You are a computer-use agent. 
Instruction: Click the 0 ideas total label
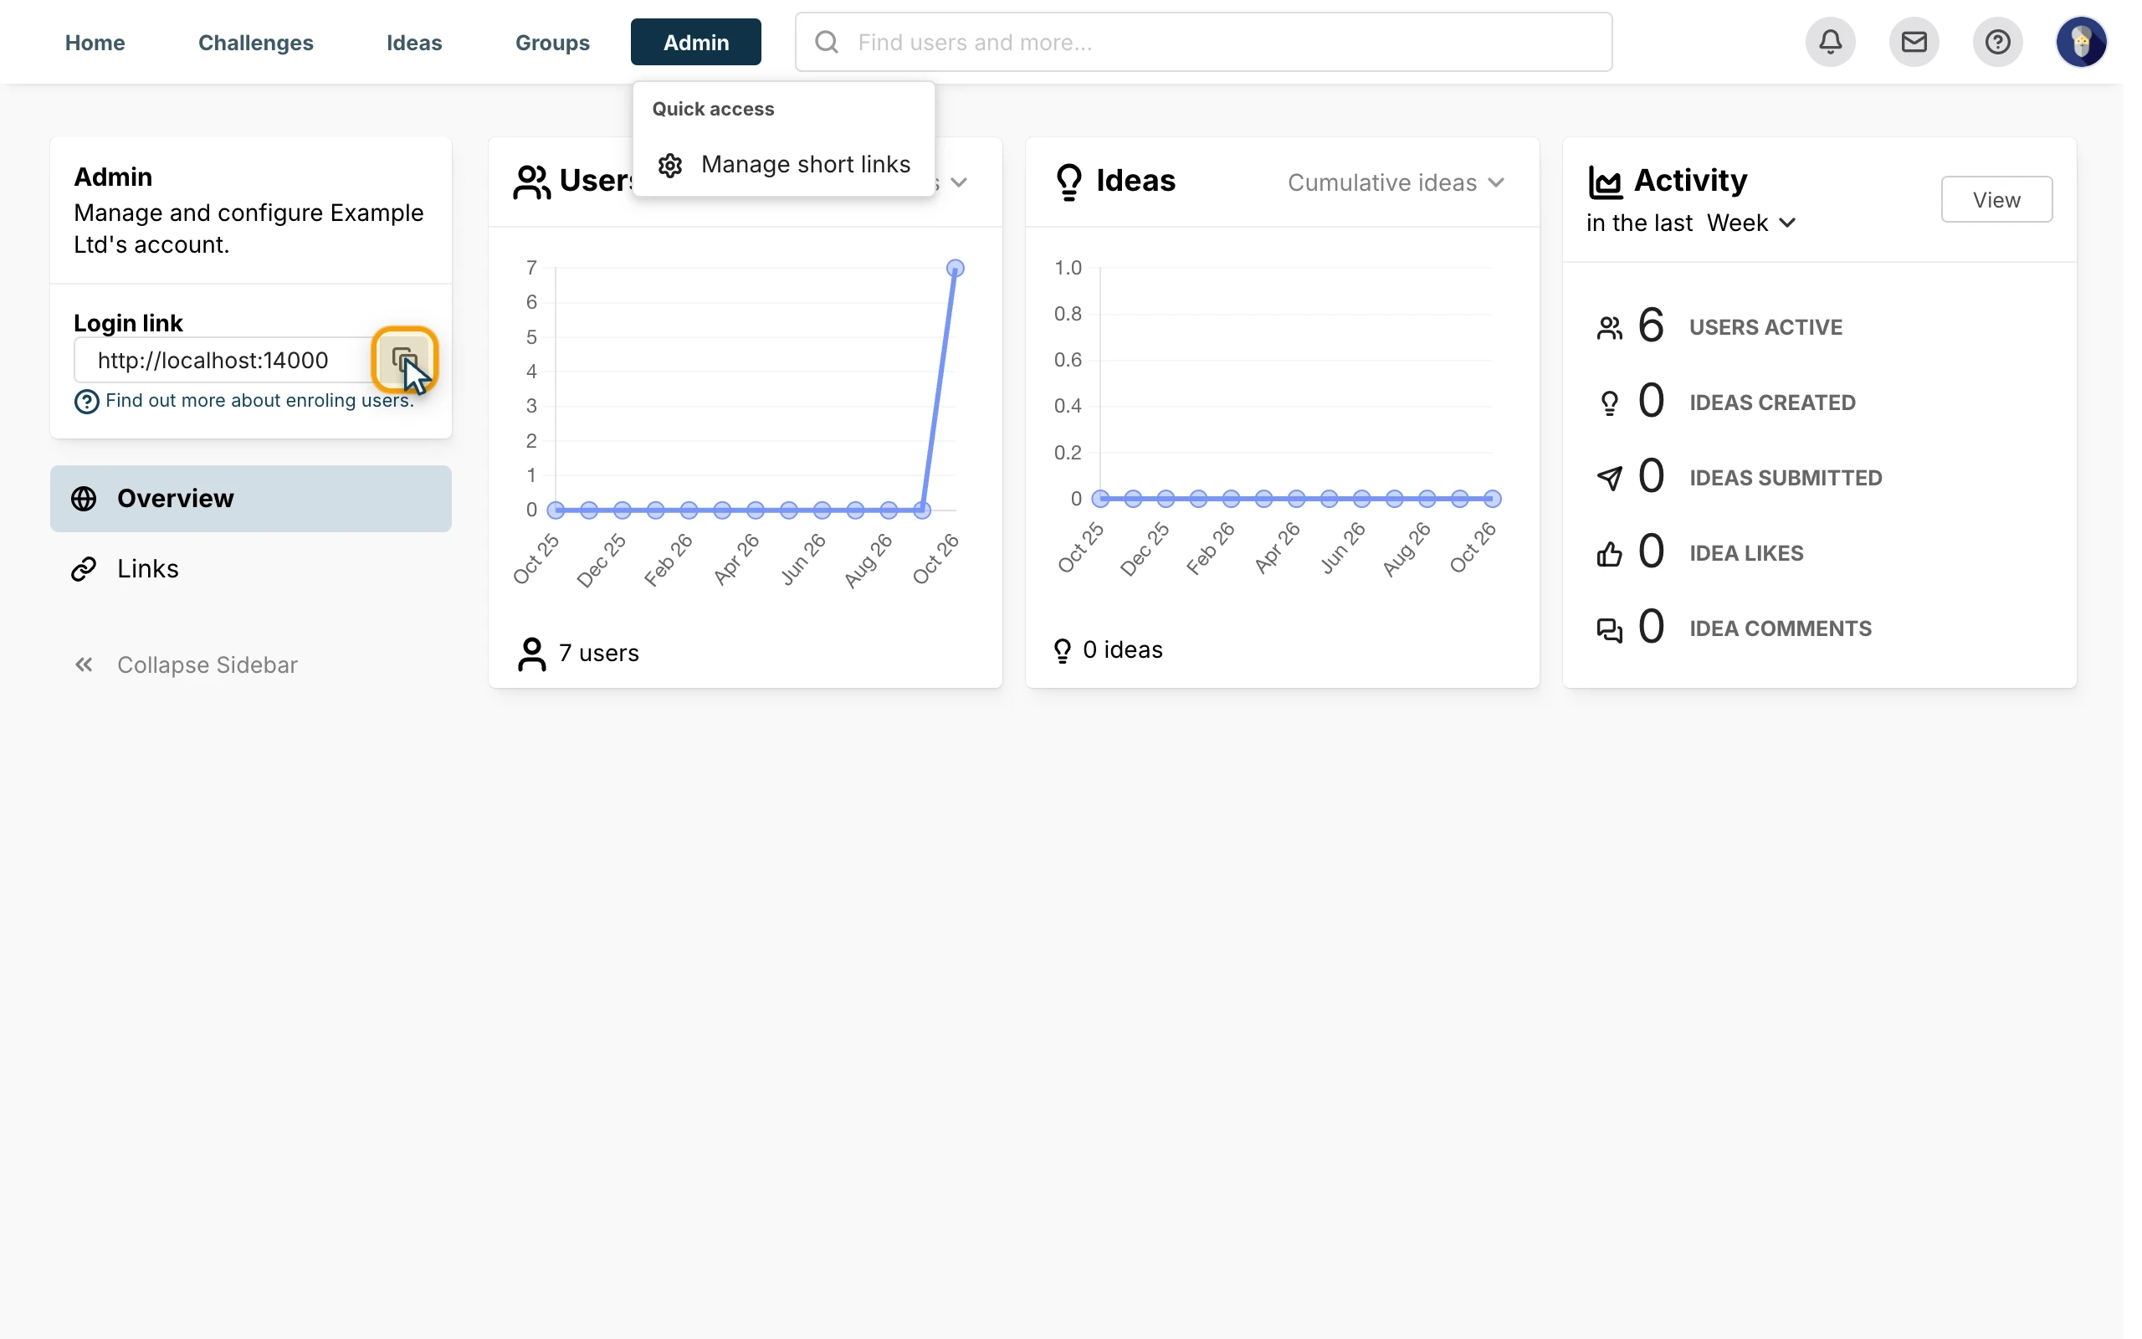click(1122, 650)
